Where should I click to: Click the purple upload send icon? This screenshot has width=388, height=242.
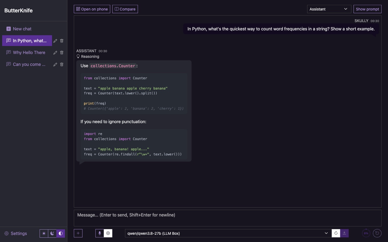344,233
